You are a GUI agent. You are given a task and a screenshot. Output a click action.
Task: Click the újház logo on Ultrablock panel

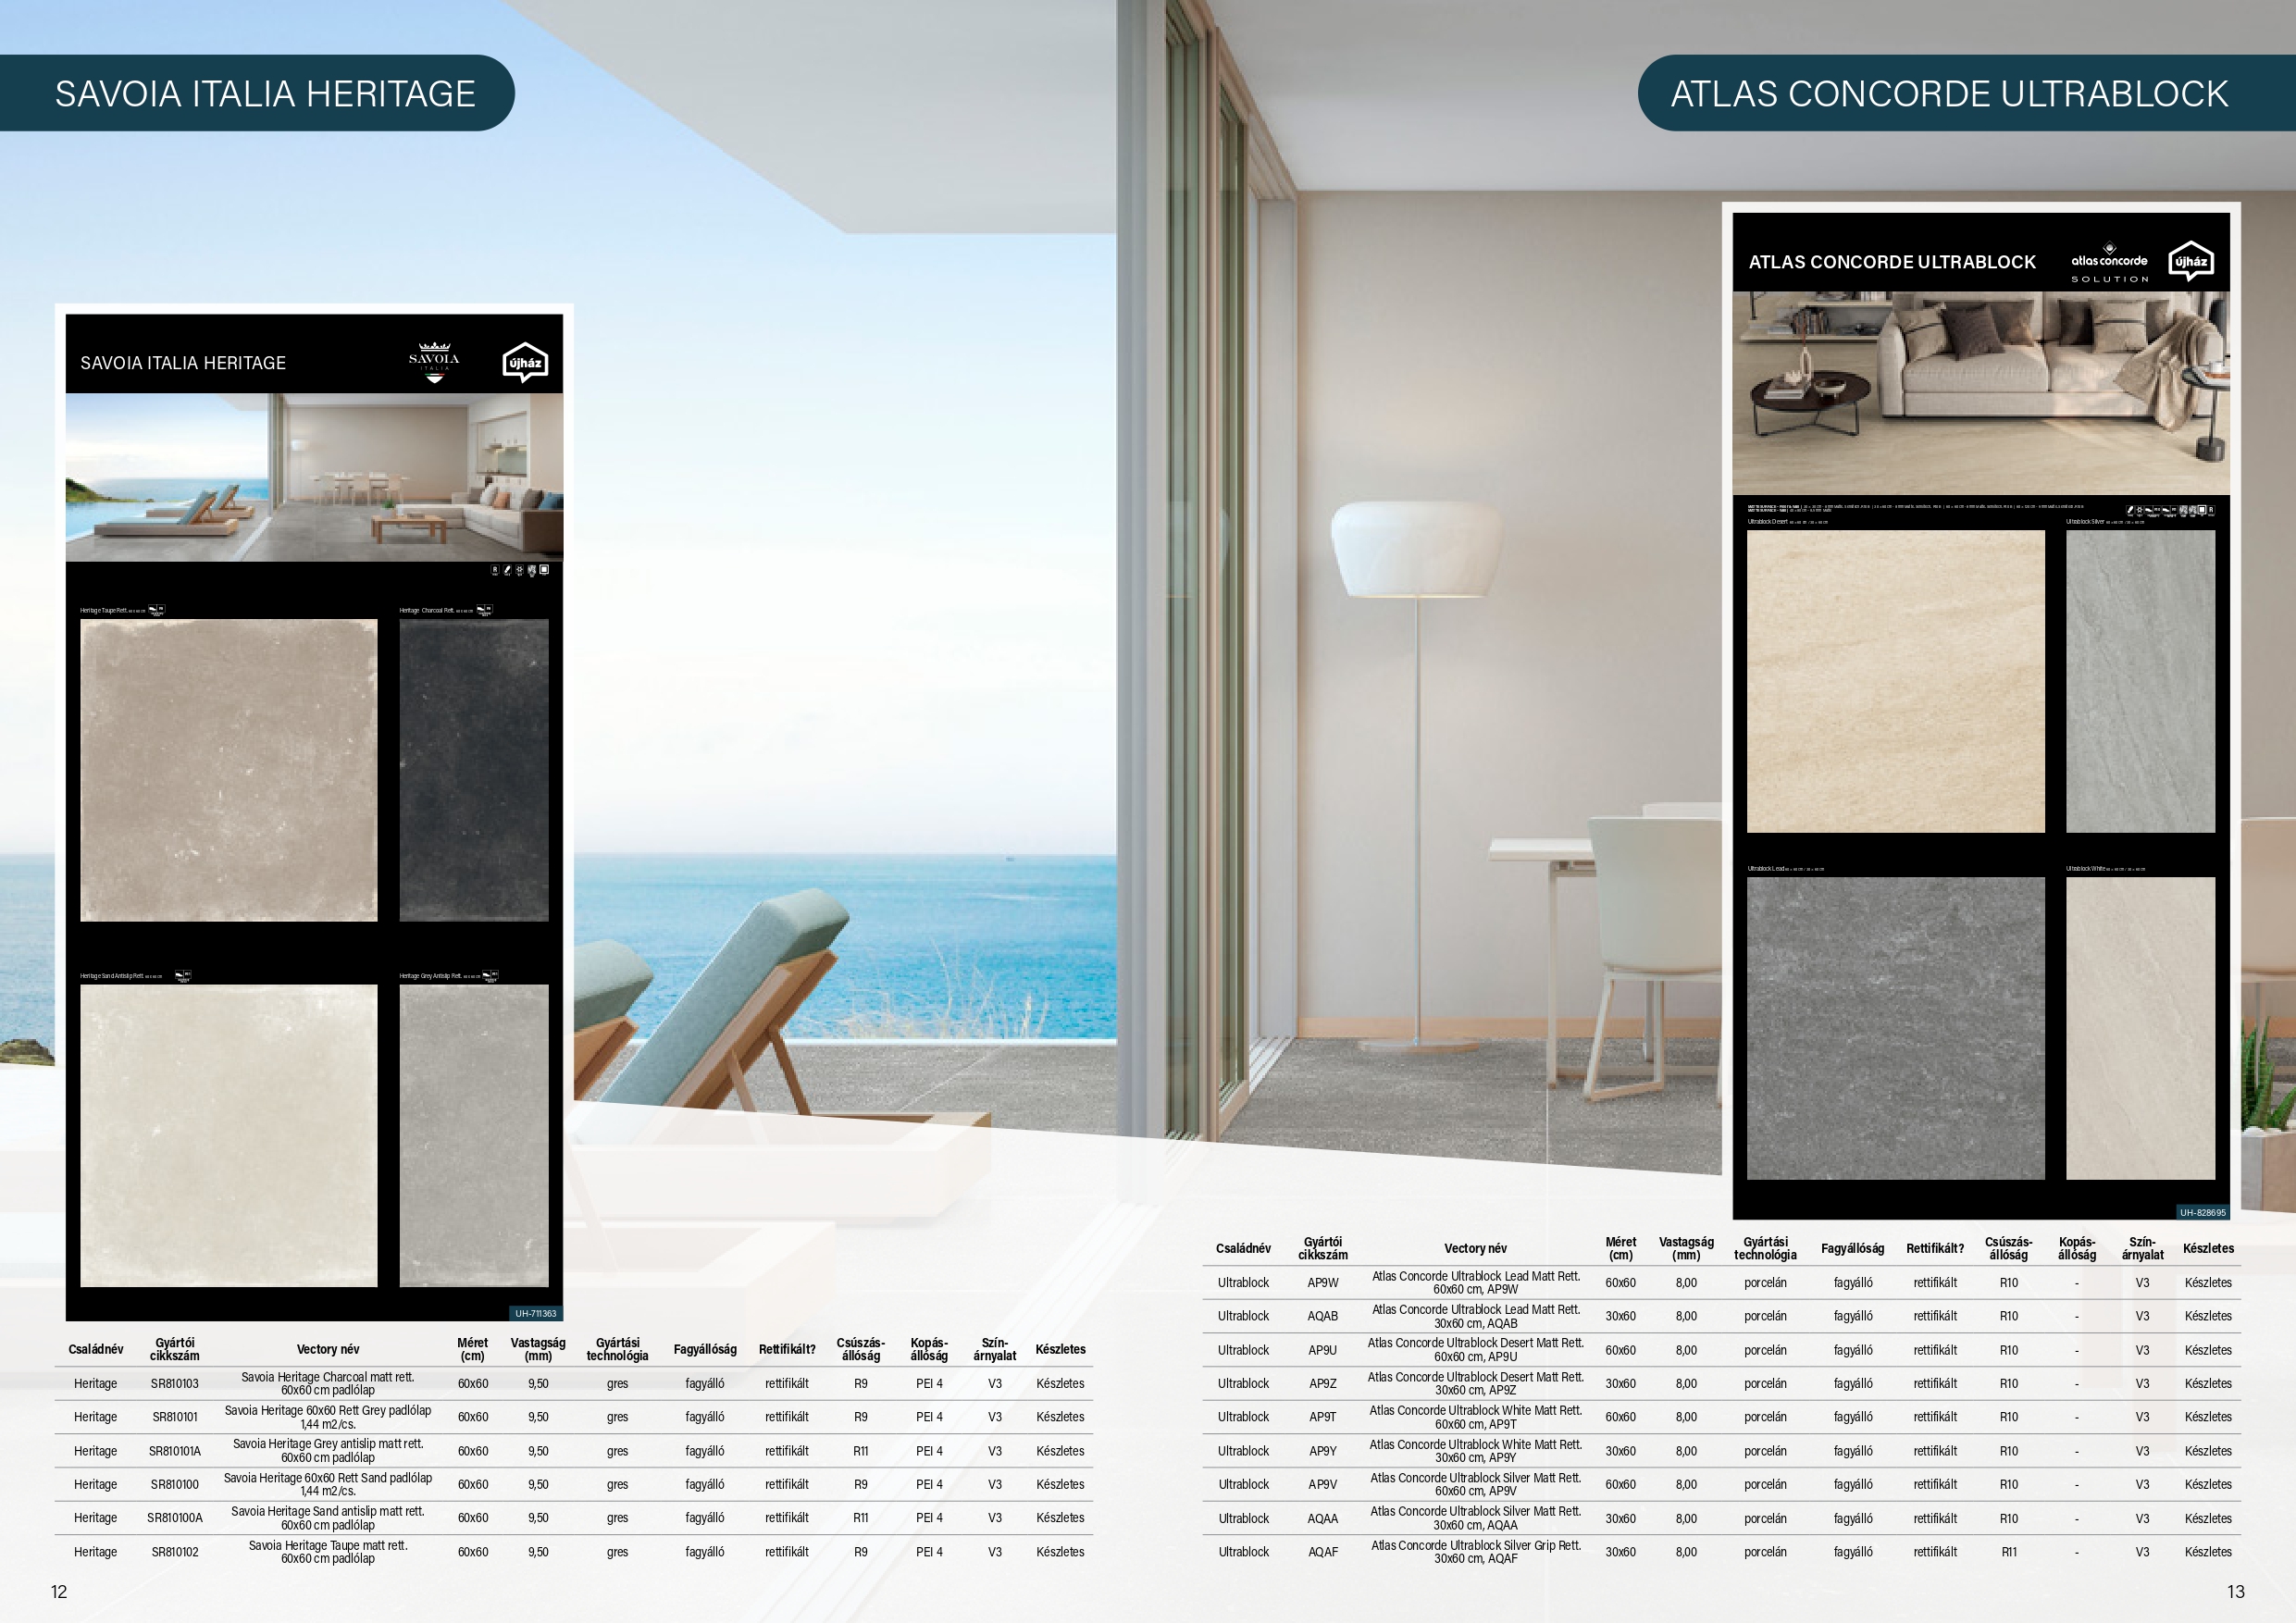pos(2190,262)
